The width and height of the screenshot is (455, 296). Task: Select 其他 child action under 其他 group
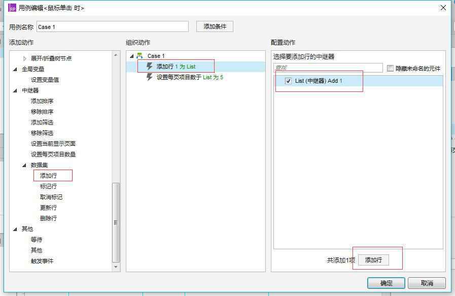pyautogui.click(x=37, y=250)
